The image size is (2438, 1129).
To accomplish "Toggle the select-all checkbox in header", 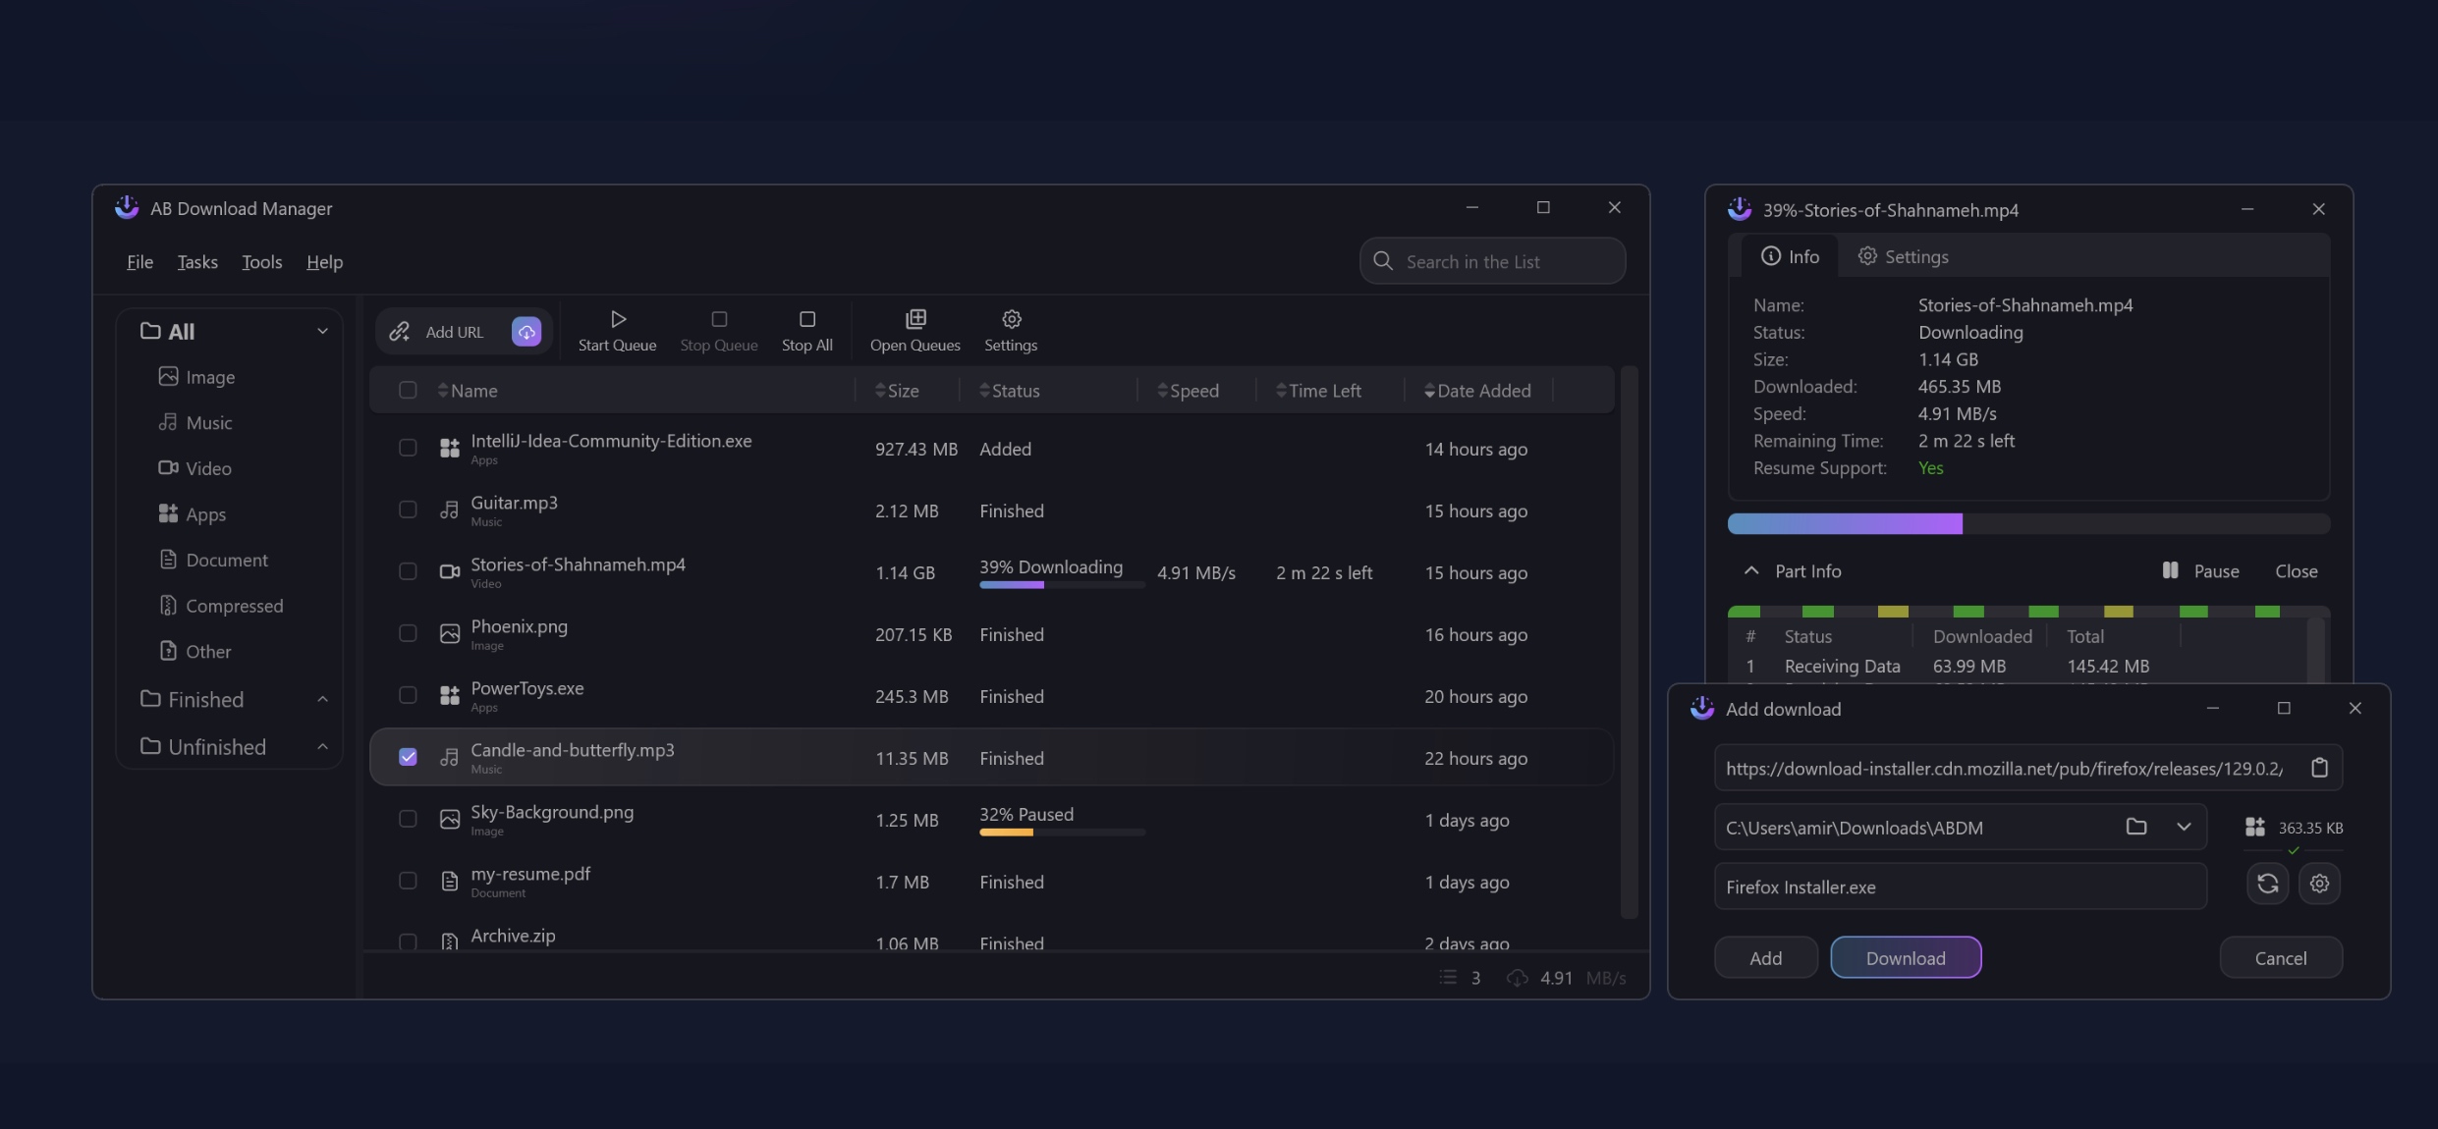I will point(408,390).
